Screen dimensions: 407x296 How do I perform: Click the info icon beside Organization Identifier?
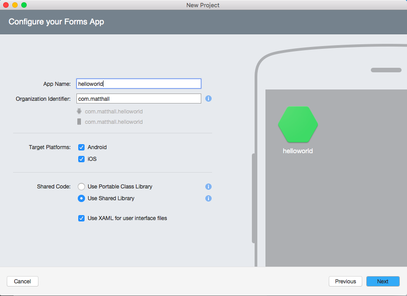[x=208, y=99]
